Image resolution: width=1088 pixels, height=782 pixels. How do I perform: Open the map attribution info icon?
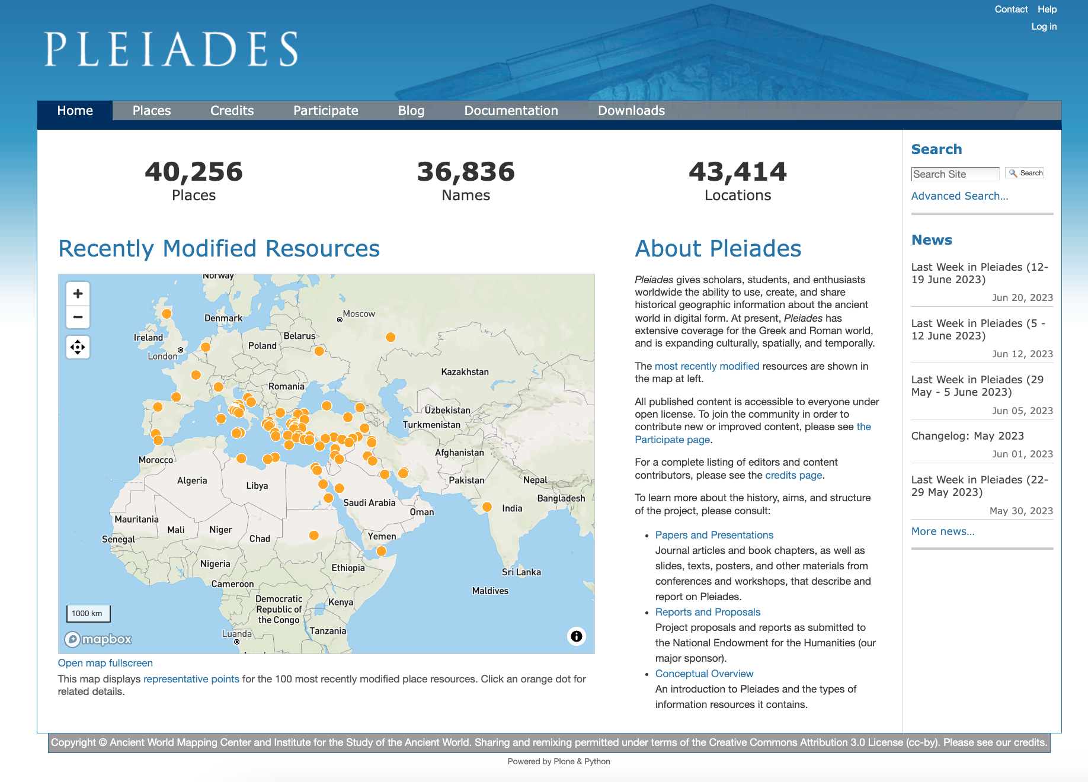(x=576, y=636)
